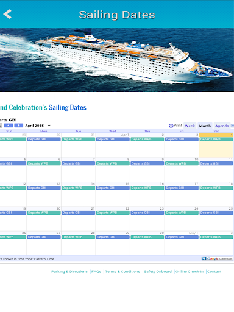234x312 pixels.
Task: Open Departs GBI event on April 21
Action: click(79, 213)
